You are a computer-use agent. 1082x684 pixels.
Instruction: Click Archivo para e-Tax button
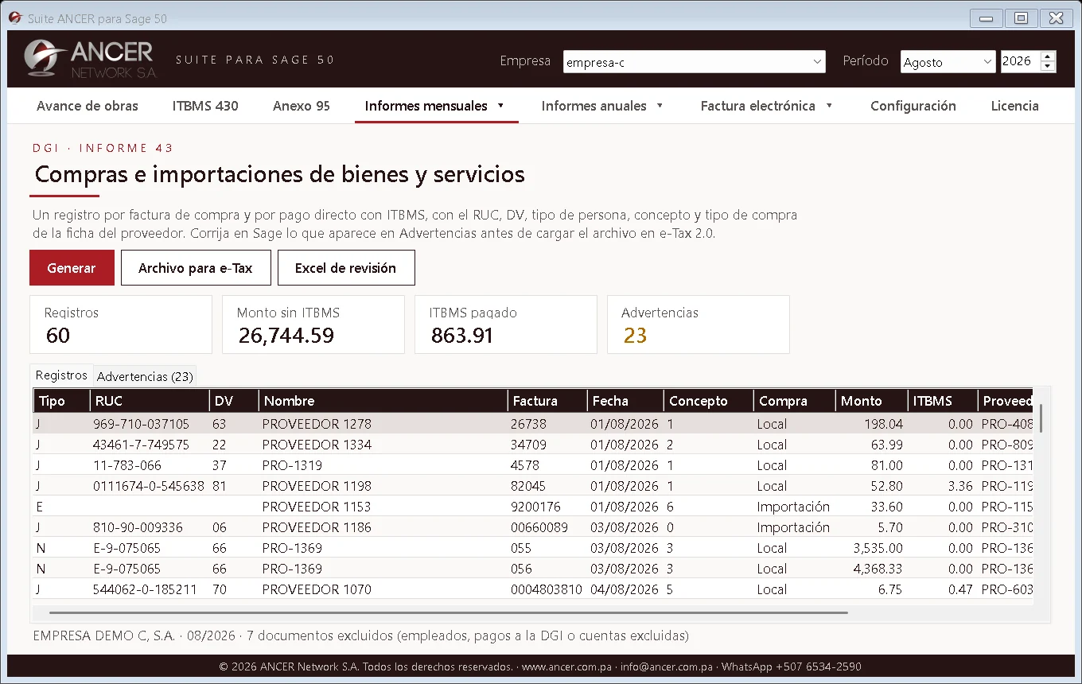point(196,268)
